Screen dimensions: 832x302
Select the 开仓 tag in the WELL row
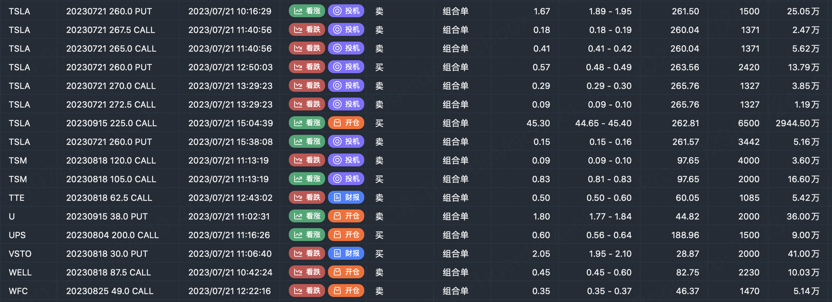pos(346,272)
